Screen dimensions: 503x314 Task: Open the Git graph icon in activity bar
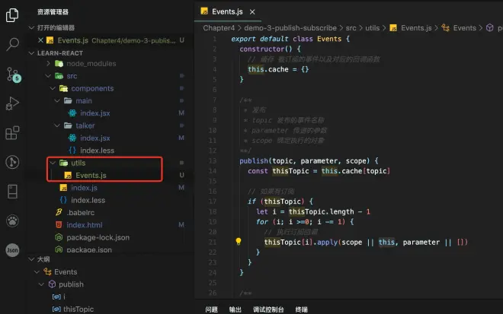pos(12,162)
